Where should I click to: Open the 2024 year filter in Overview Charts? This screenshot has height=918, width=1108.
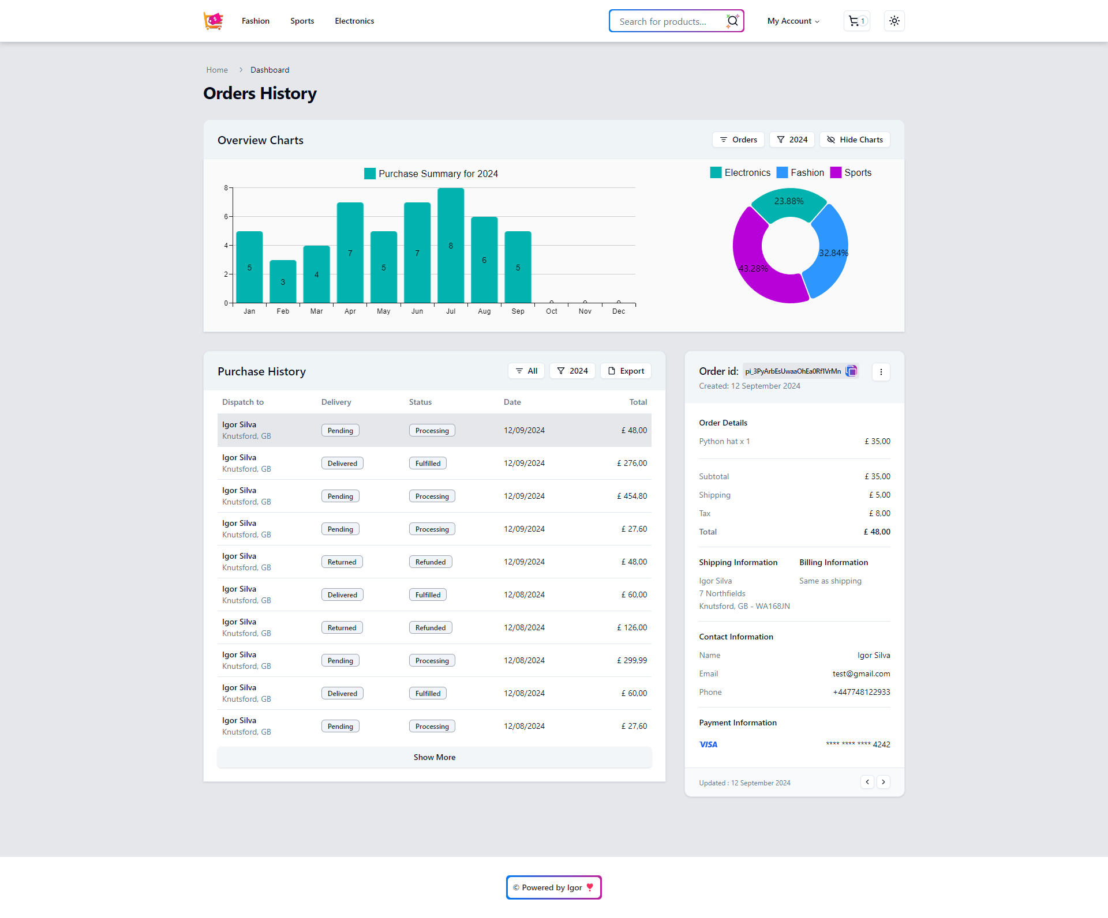click(x=792, y=140)
